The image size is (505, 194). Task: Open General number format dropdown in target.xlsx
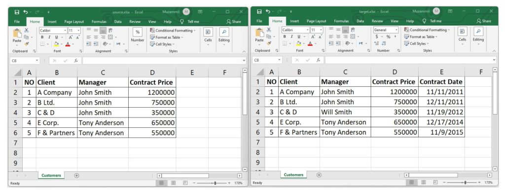[x=396, y=30]
